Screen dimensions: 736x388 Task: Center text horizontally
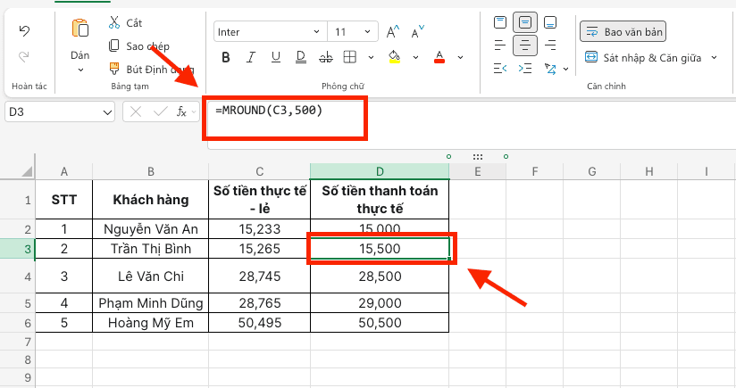click(525, 45)
